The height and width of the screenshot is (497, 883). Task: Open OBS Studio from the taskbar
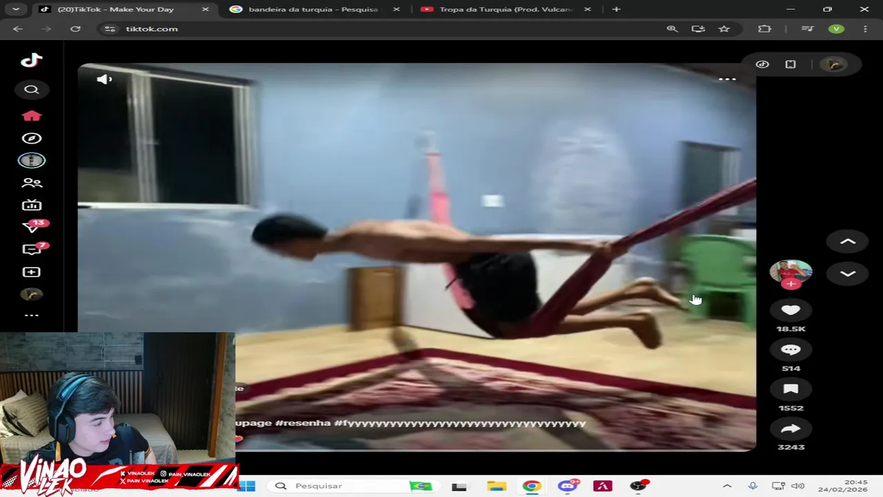click(639, 486)
